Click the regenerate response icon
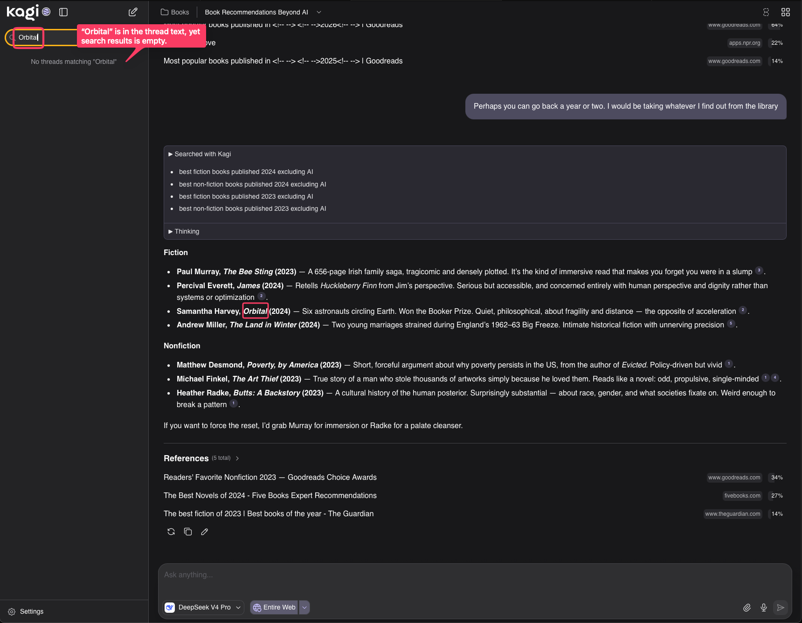This screenshot has width=802, height=623. (171, 532)
